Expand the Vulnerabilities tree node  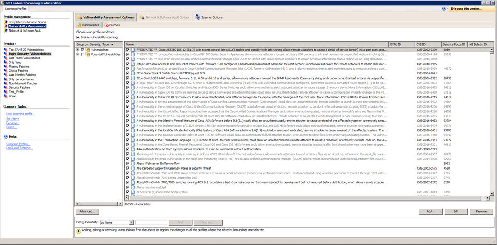(78, 50)
